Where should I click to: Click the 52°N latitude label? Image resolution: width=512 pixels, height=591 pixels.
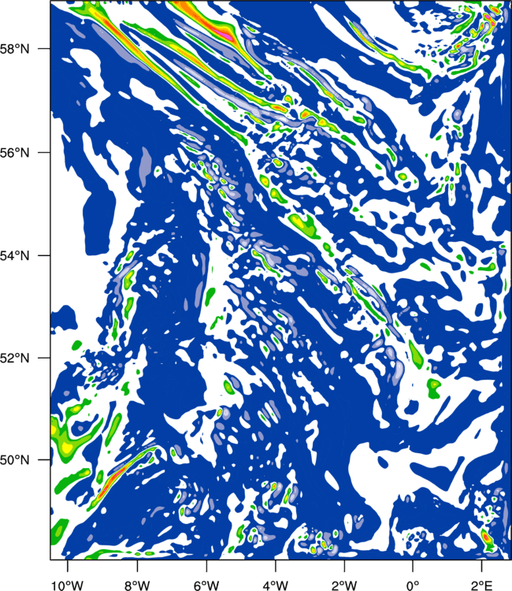14,358
